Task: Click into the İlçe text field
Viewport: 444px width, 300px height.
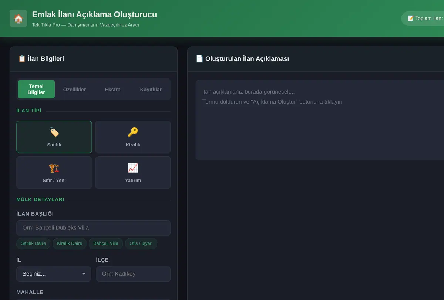Action: click(x=133, y=274)
